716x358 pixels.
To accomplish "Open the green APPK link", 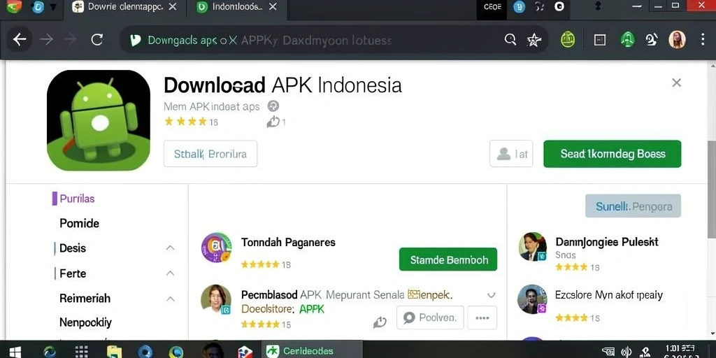I will [x=312, y=309].
